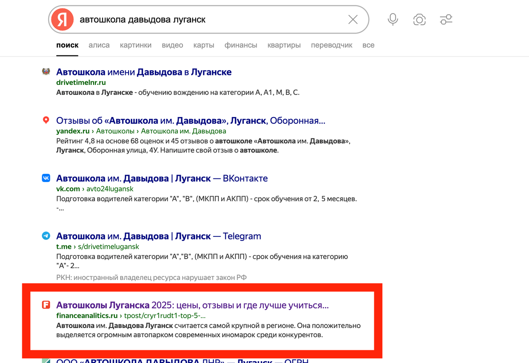Click tpost/cryr1rudt1-top-5 path link
This screenshot has width=529, height=363.
click(x=165, y=316)
